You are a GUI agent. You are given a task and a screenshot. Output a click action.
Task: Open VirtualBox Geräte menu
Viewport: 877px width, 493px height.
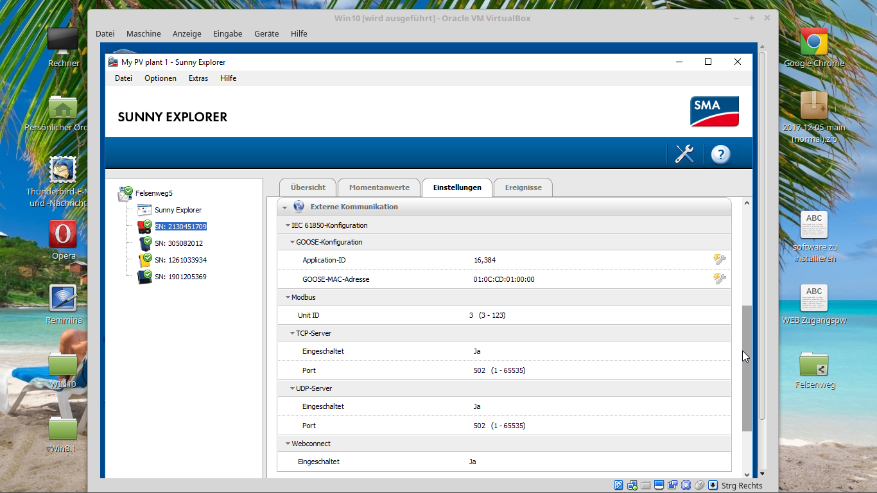click(x=266, y=33)
